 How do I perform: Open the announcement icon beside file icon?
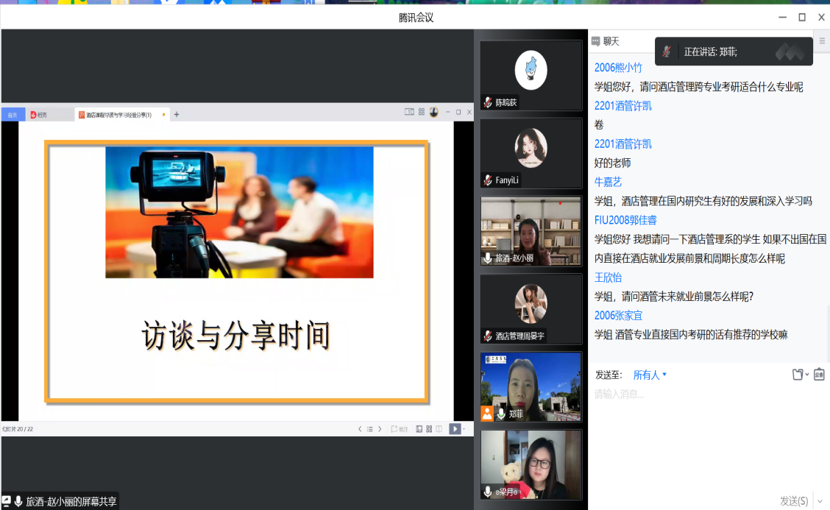819,375
